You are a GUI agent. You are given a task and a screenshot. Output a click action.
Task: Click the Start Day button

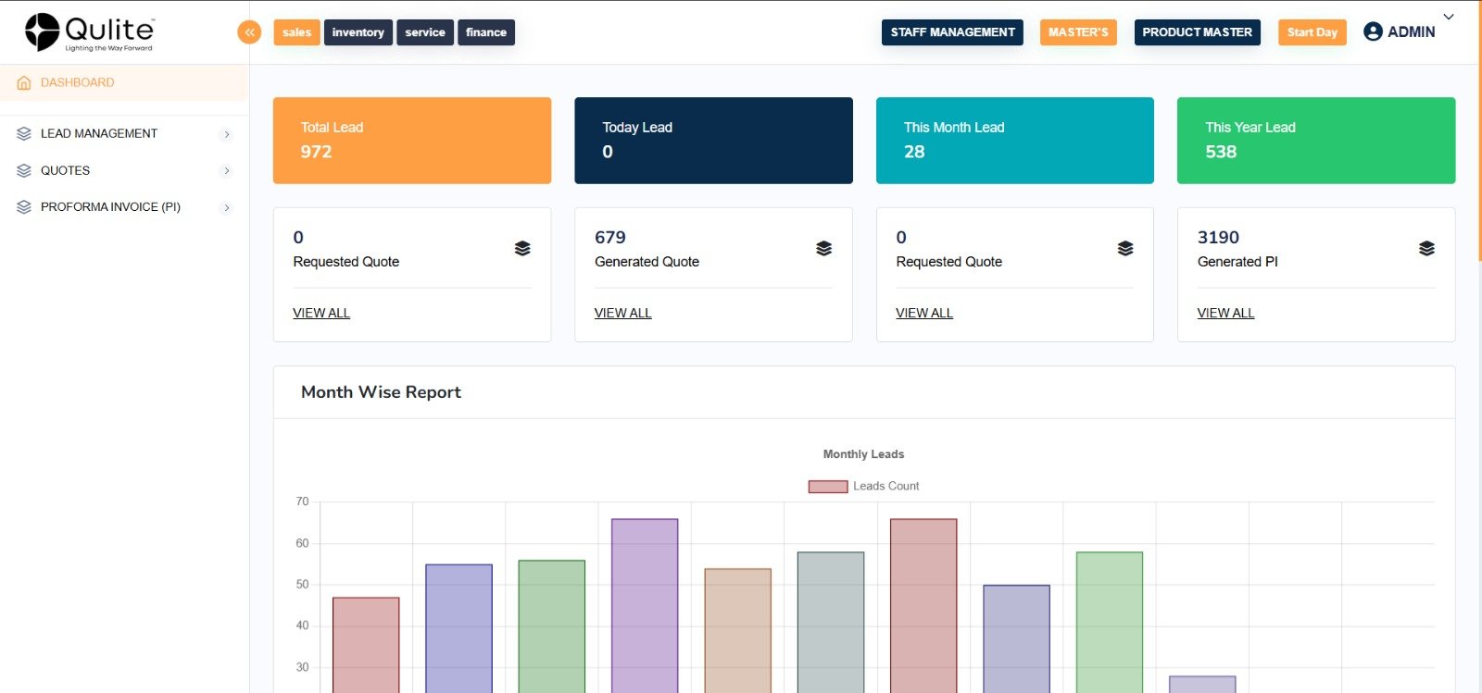1312,32
